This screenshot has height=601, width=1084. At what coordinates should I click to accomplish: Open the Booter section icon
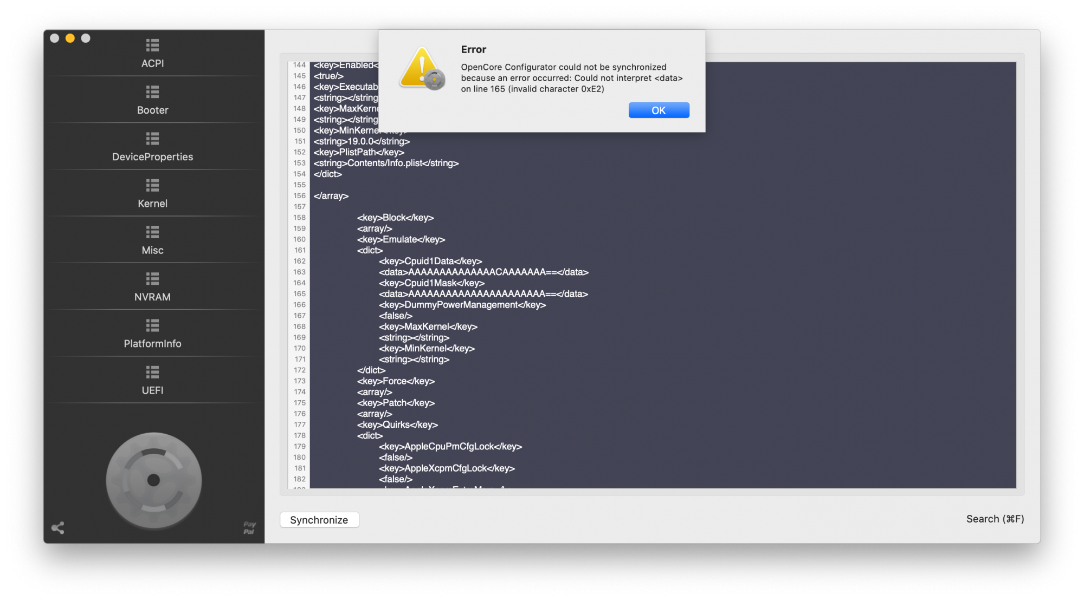coord(152,92)
